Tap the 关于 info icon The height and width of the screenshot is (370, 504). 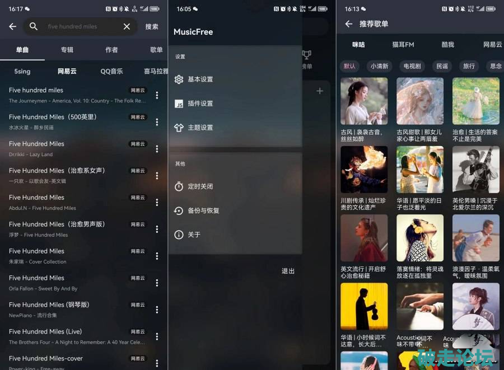(x=179, y=235)
